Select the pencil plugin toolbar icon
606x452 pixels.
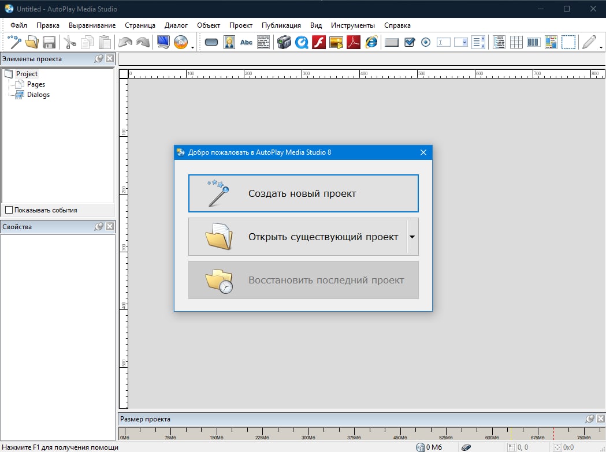click(x=589, y=42)
